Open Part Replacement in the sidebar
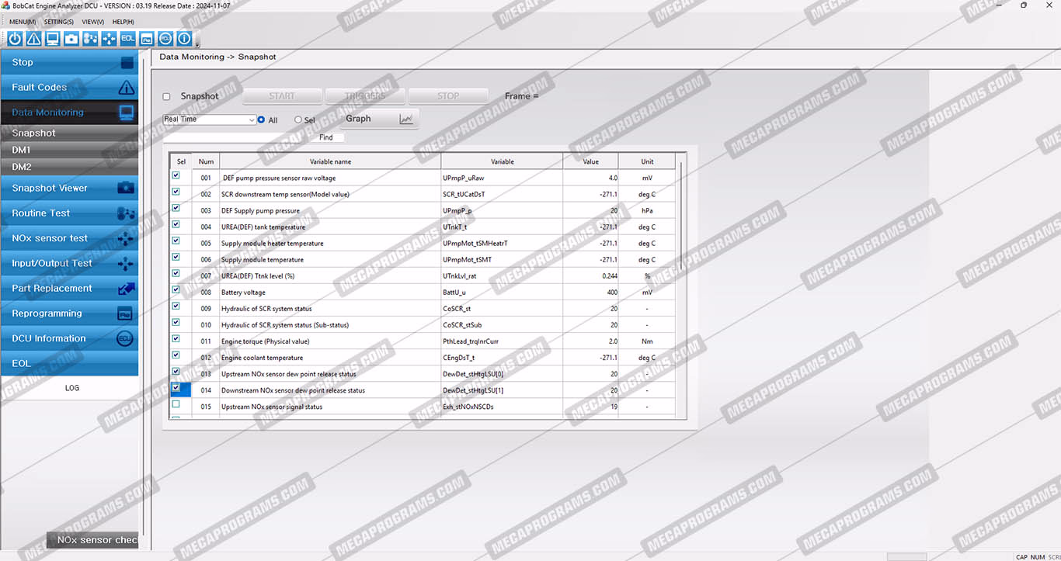 pyautogui.click(x=69, y=289)
